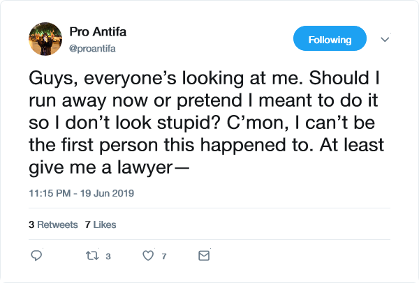
Task: Retweet using the retweet arrows icon
Action: tap(92, 256)
